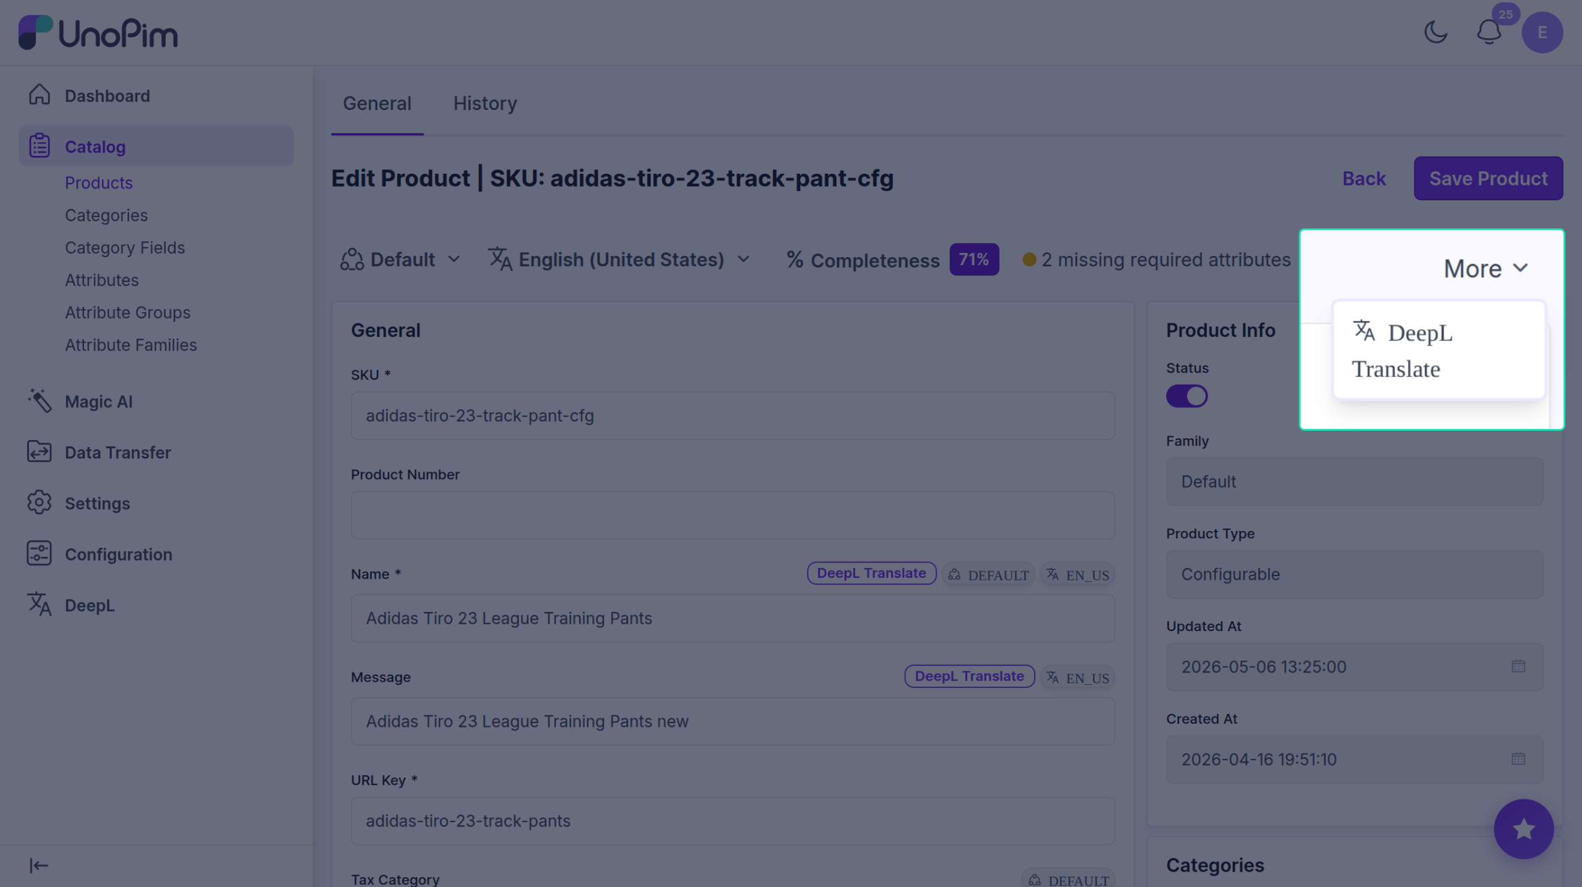
Task: Open the Settings section
Action: tap(156, 504)
